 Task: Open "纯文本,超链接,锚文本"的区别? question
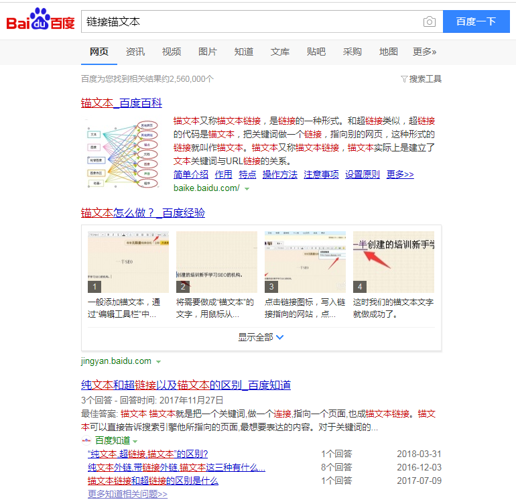click(147, 454)
